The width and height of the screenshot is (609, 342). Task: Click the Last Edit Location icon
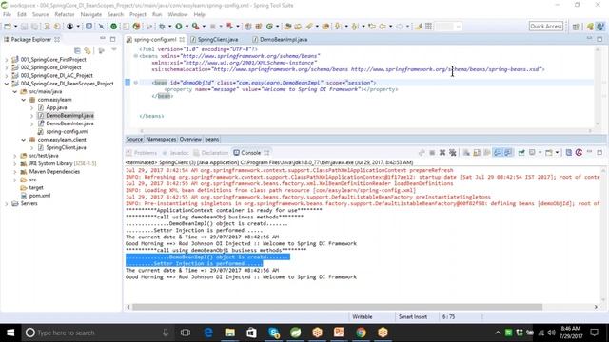pyautogui.click(x=372, y=27)
